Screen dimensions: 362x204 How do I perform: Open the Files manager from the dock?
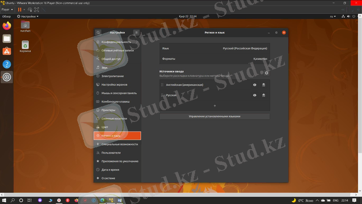7,39
